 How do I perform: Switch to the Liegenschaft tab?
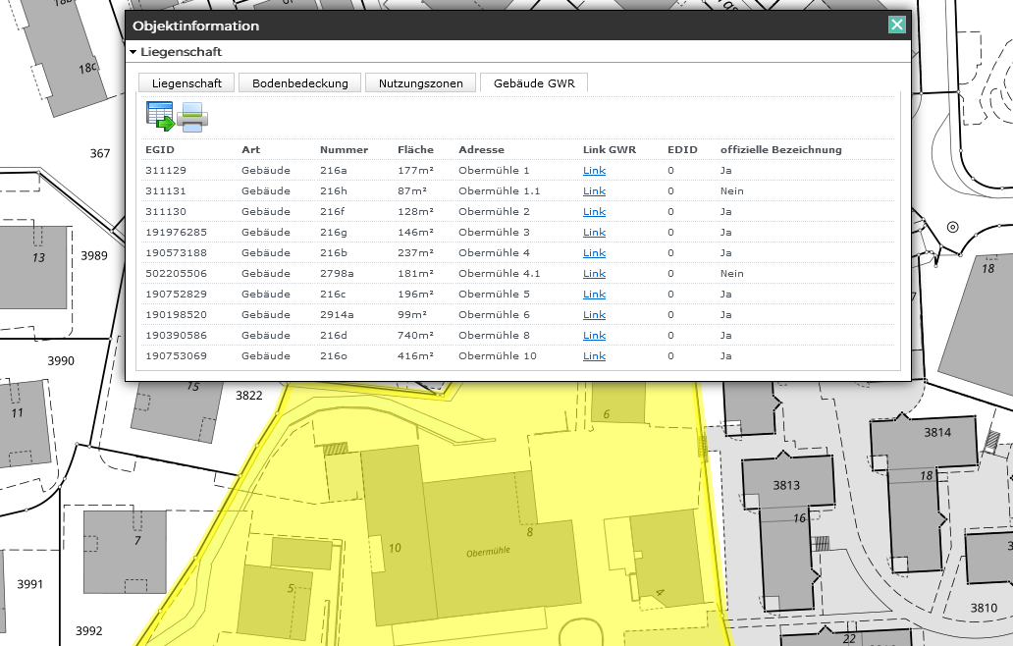pyautogui.click(x=187, y=83)
